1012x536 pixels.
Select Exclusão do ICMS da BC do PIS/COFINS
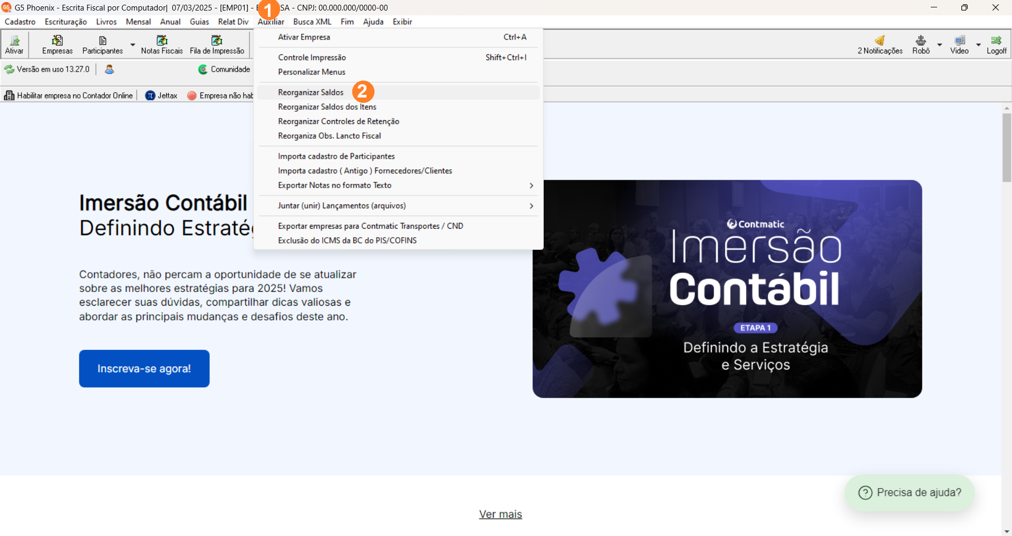(x=398, y=240)
